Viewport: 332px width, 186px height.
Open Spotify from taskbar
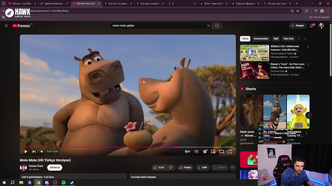click(x=64, y=183)
